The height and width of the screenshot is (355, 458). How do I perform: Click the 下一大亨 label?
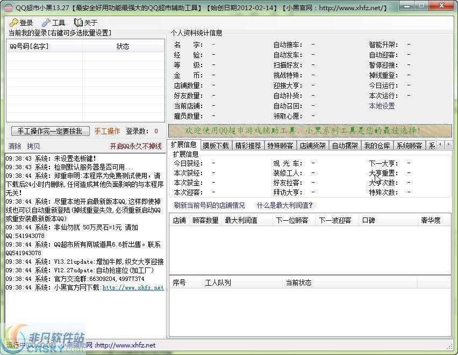tap(383, 163)
